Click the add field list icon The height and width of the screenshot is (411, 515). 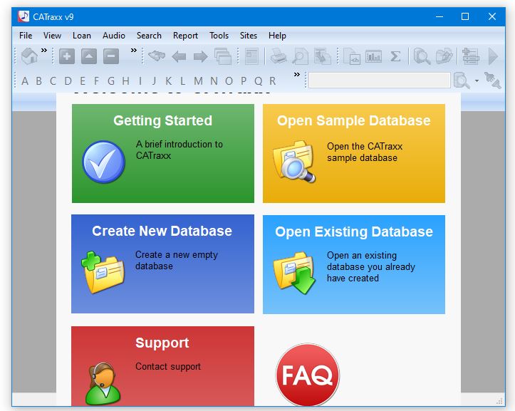[x=471, y=56]
